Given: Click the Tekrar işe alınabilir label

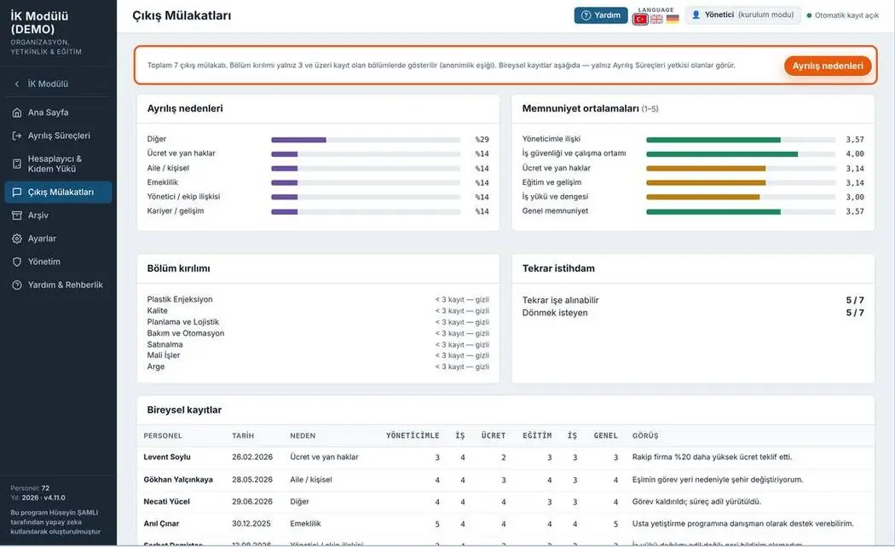Looking at the screenshot, I should point(561,300).
